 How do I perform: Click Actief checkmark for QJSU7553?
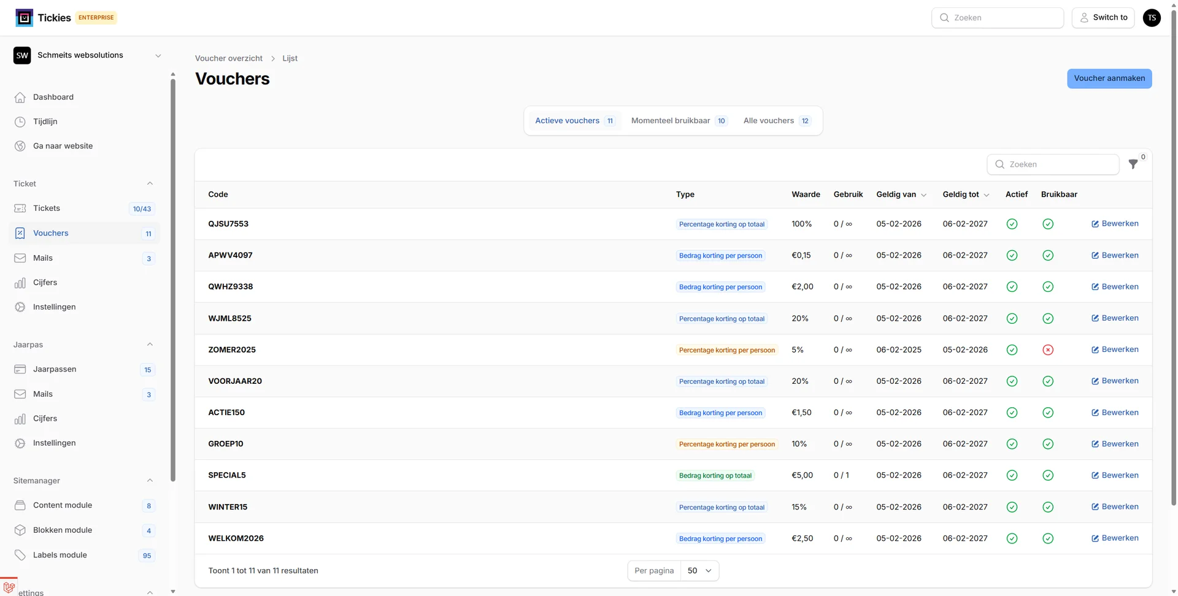click(x=1012, y=224)
